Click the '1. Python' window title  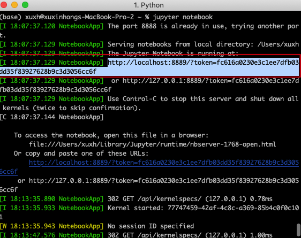pos(149,5)
